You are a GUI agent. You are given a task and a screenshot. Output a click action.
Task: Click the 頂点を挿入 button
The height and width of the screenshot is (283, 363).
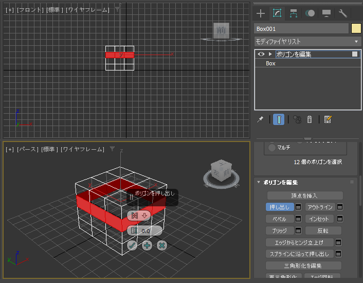(x=305, y=196)
